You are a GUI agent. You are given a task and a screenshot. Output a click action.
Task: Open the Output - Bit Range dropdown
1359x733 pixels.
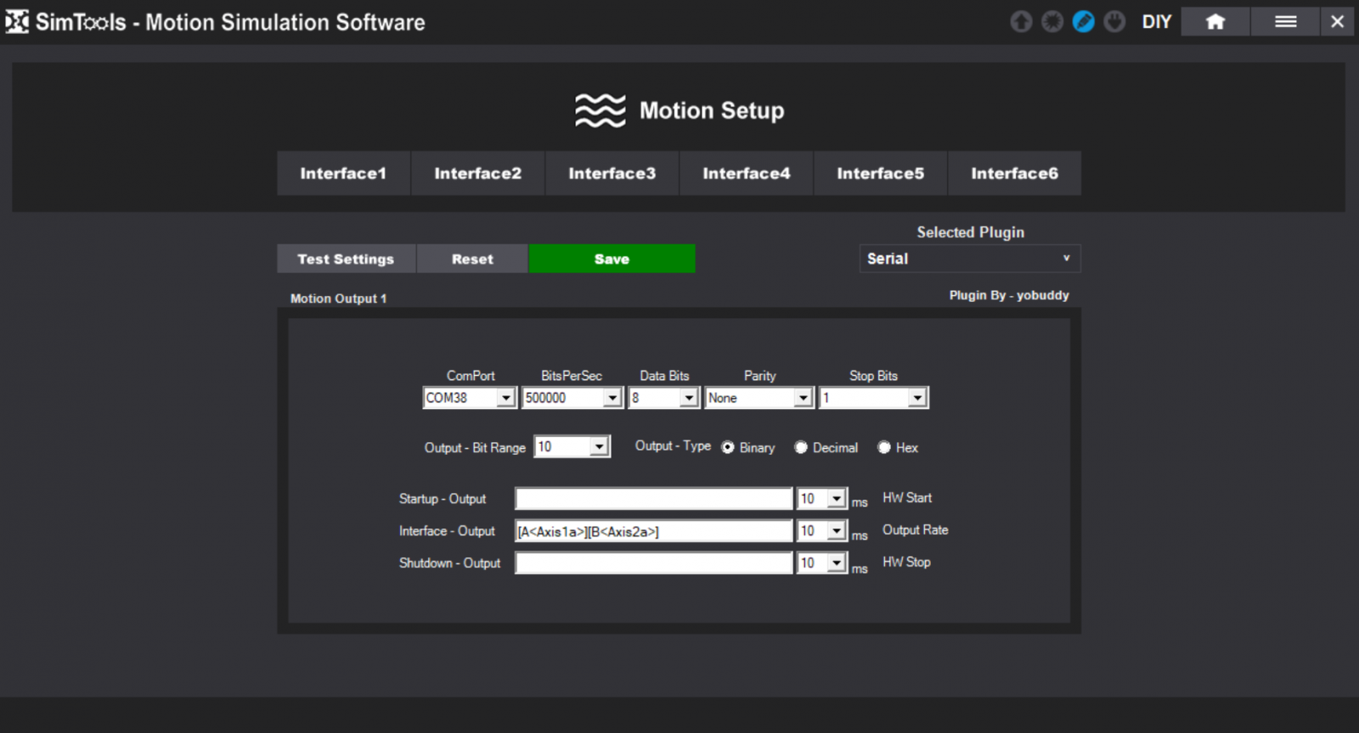coord(572,447)
